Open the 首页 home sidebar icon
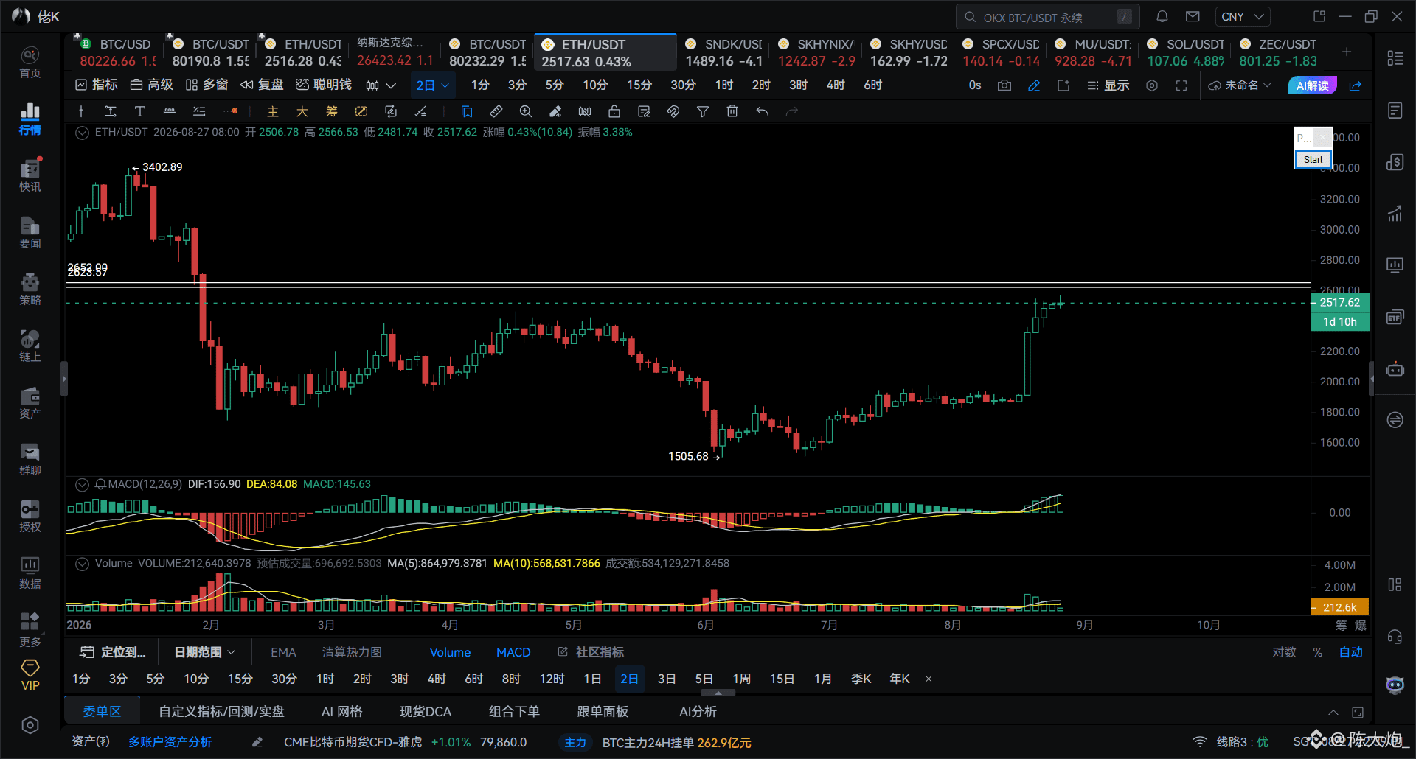The width and height of the screenshot is (1416, 759). tap(30, 63)
